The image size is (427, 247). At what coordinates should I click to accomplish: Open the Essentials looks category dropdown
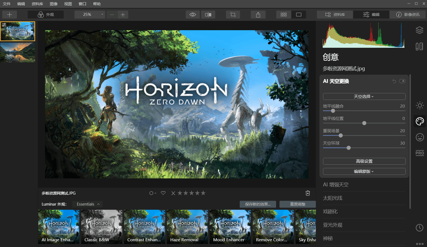coord(88,204)
